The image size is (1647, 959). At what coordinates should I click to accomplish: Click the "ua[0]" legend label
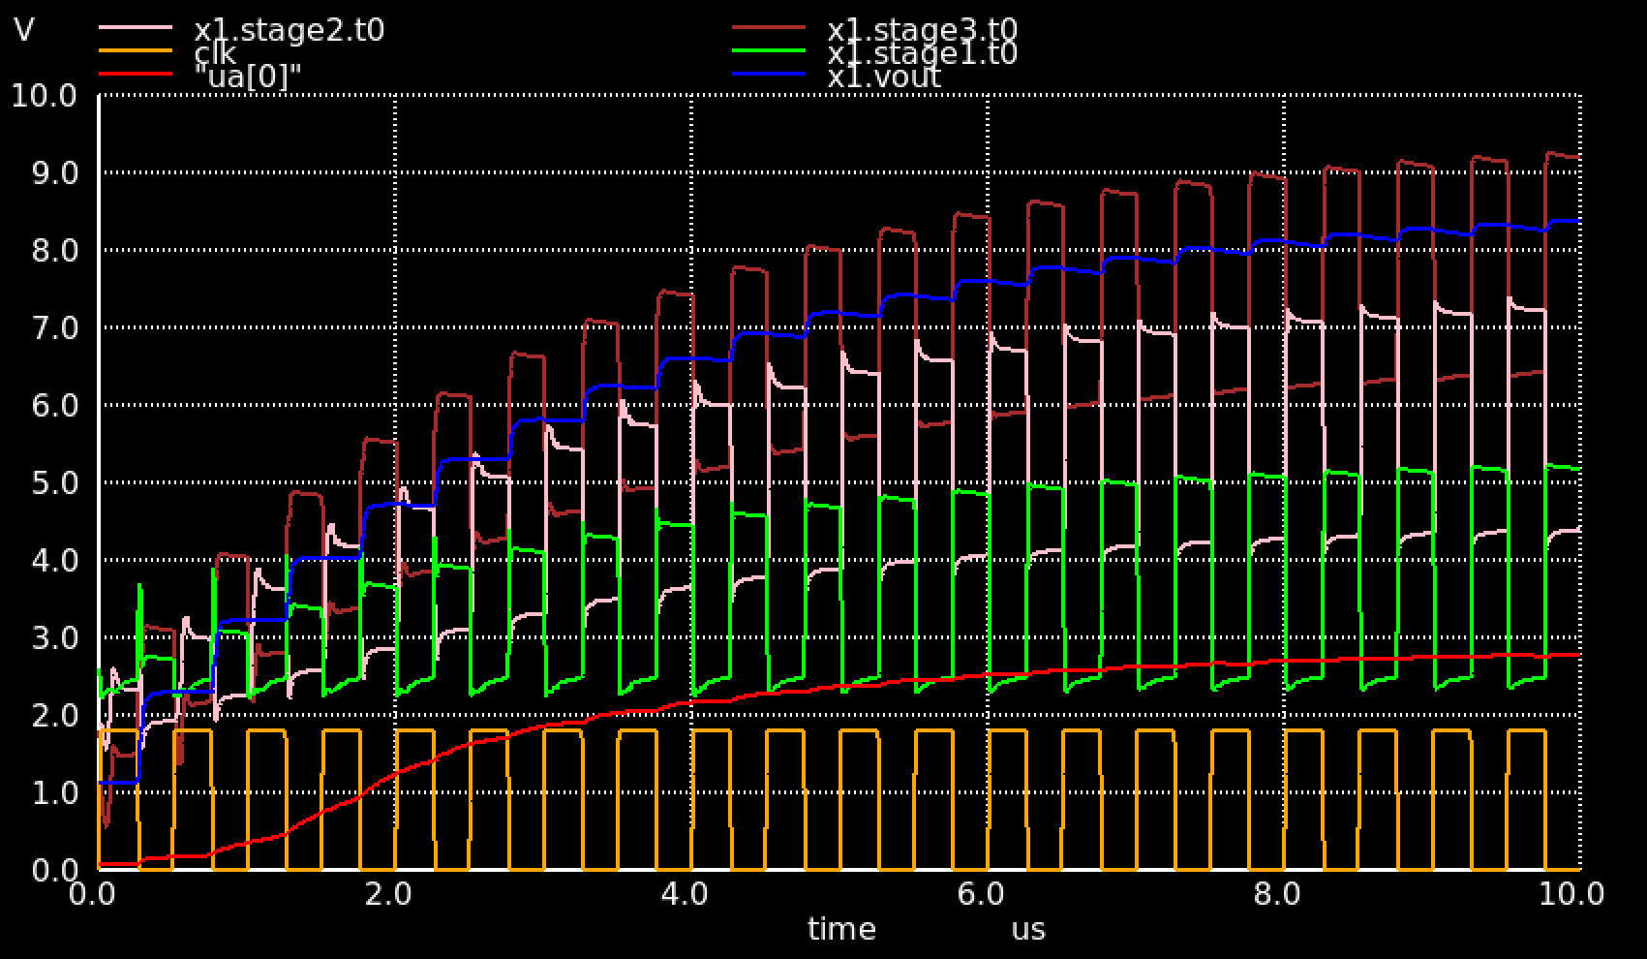(248, 77)
